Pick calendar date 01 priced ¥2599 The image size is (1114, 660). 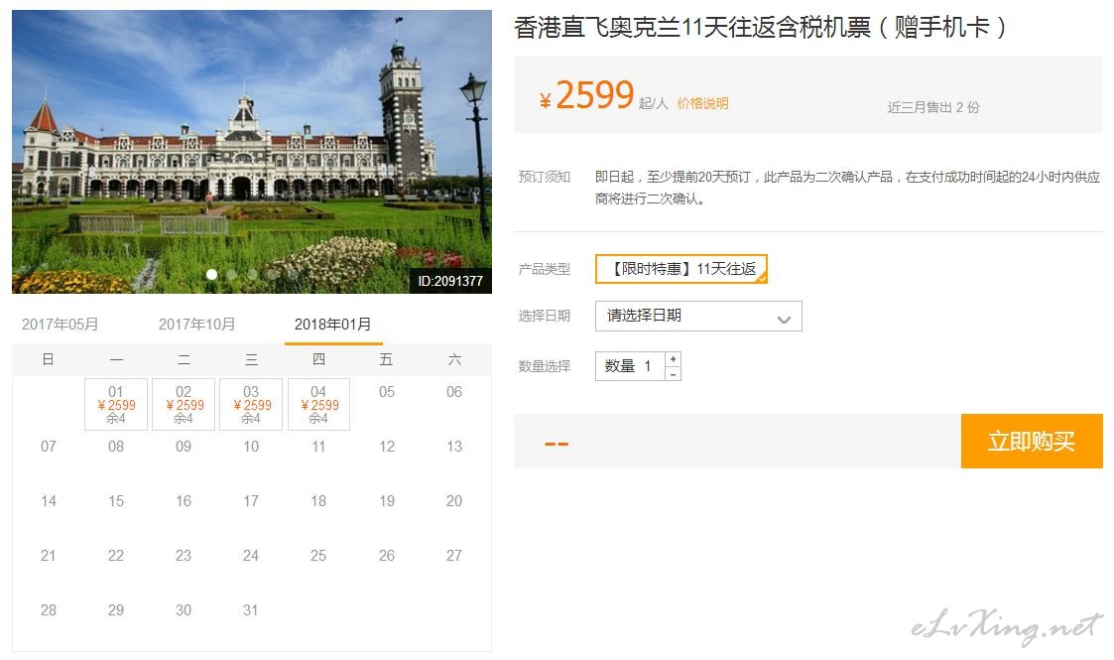[x=116, y=404]
